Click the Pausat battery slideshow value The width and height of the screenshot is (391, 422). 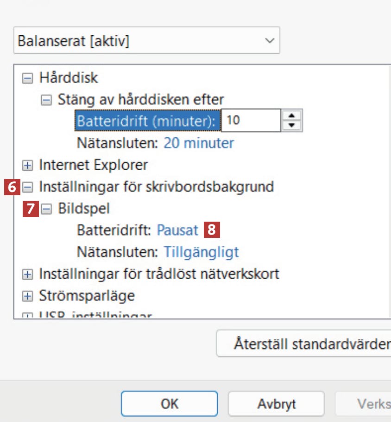pos(177,230)
